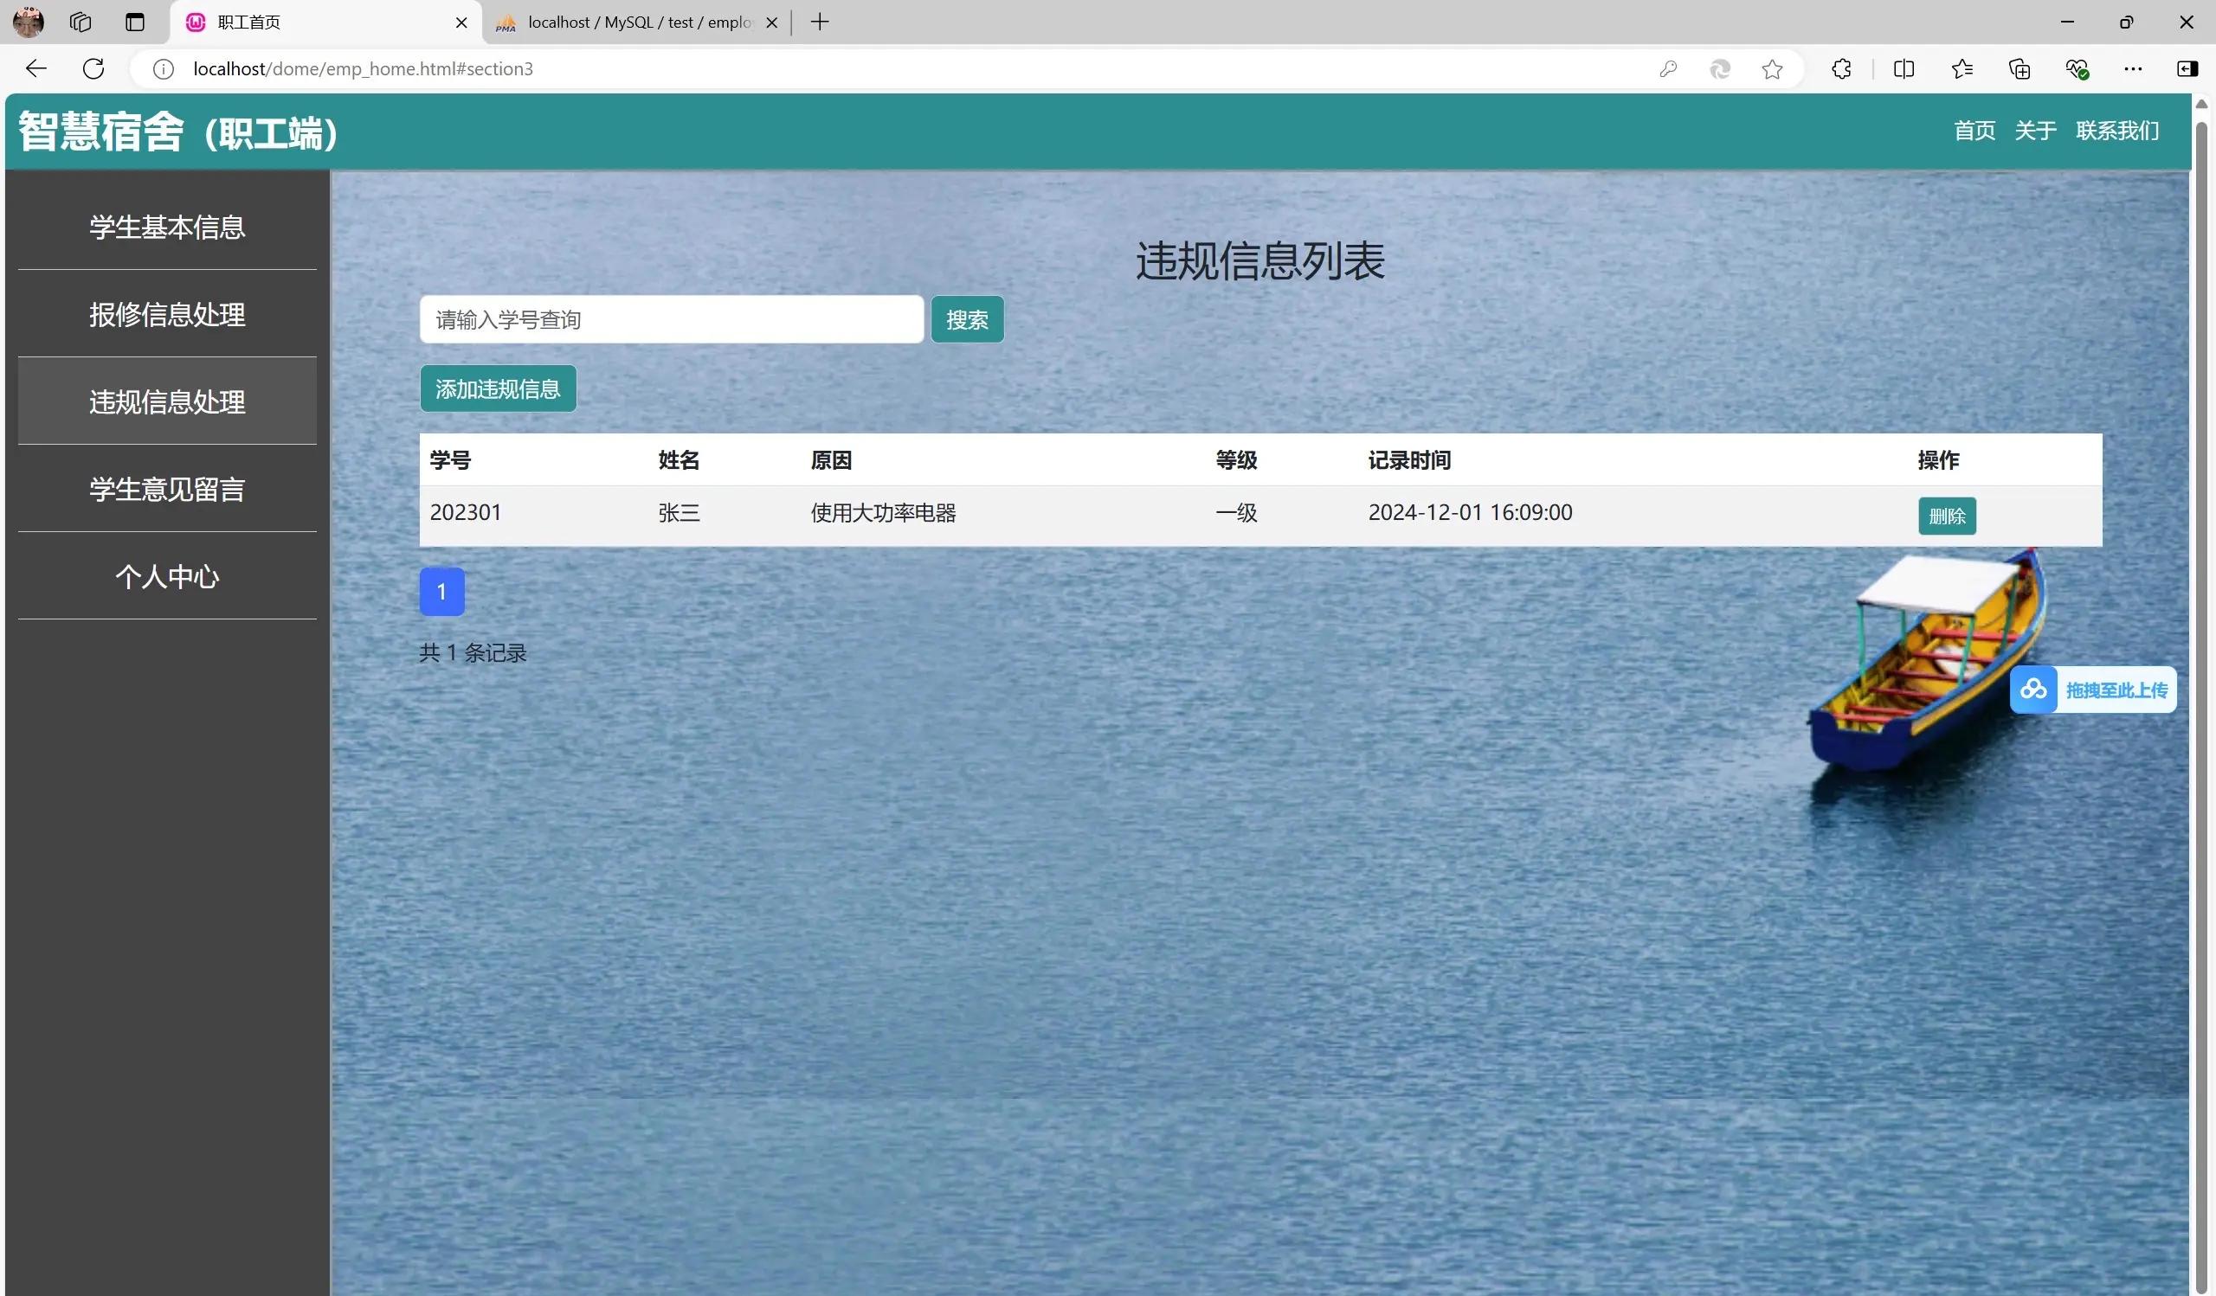Reload the page with refresh icon
This screenshot has width=2216, height=1296.
click(x=93, y=68)
